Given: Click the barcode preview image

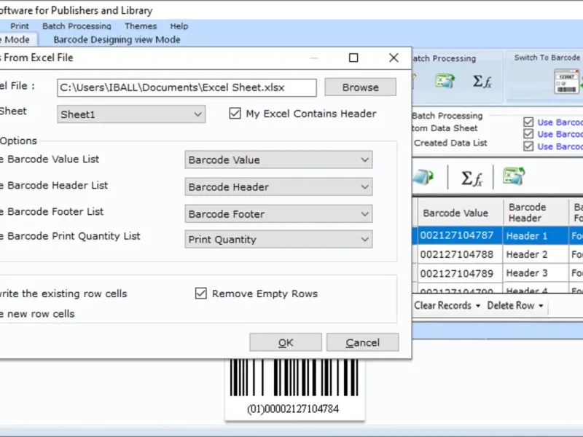Looking at the screenshot, I should click(x=294, y=378).
